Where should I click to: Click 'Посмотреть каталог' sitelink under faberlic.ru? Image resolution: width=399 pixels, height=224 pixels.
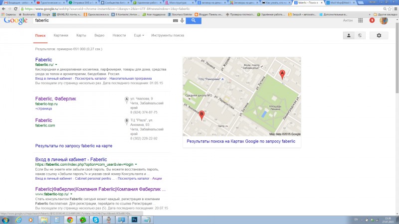[91, 79]
